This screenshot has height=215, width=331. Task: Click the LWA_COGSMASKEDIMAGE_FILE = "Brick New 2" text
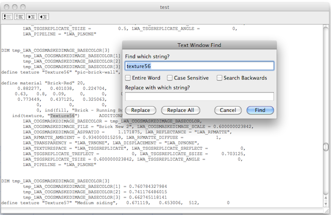click(x=78, y=126)
